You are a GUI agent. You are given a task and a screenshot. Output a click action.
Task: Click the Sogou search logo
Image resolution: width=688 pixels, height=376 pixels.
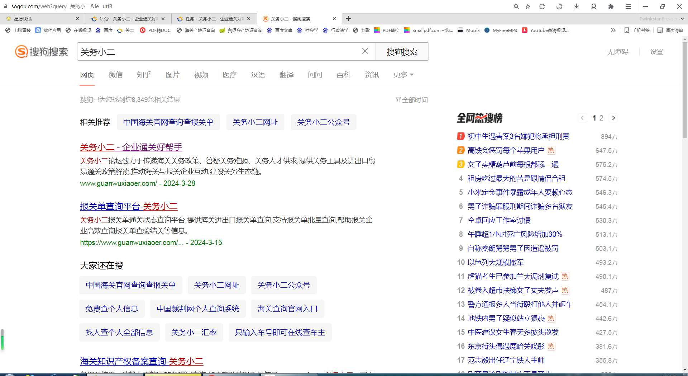click(x=42, y=52)
